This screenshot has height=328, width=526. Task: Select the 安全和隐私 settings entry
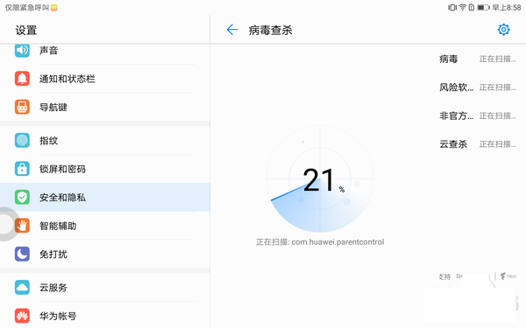point(105,198)
